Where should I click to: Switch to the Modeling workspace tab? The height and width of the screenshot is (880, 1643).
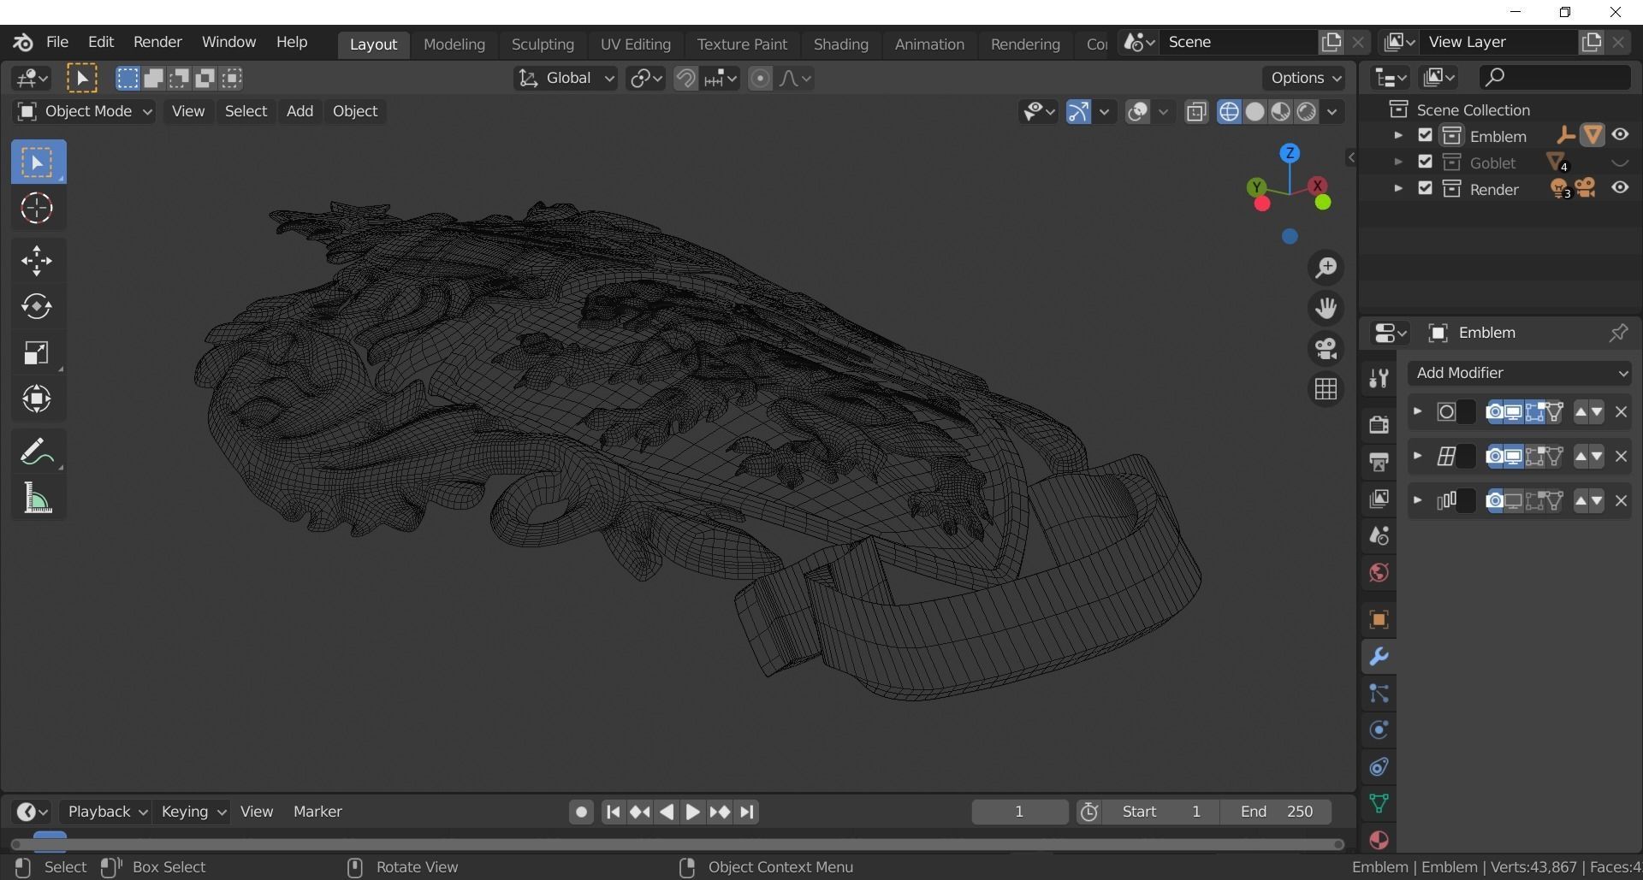(x=454, y=44)
